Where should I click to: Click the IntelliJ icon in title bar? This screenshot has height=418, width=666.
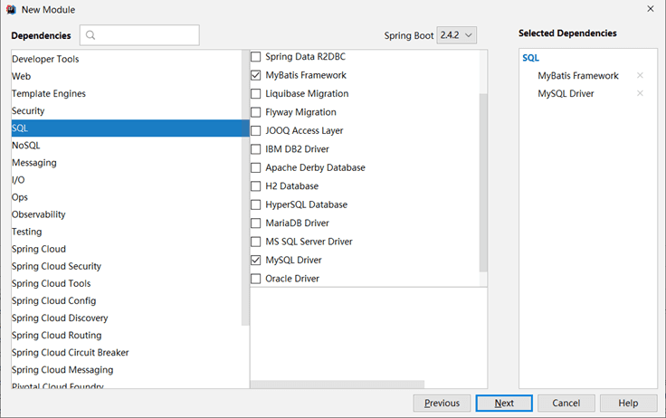[x=10, y=9]
